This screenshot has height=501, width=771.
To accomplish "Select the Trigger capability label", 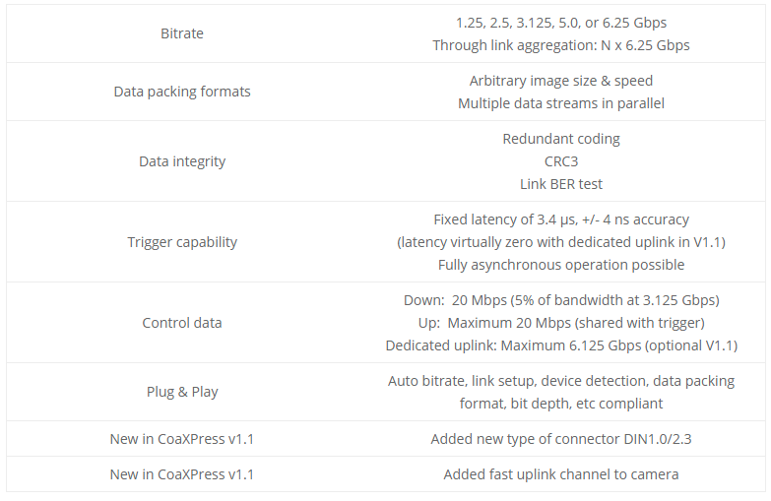I will 182,242.
